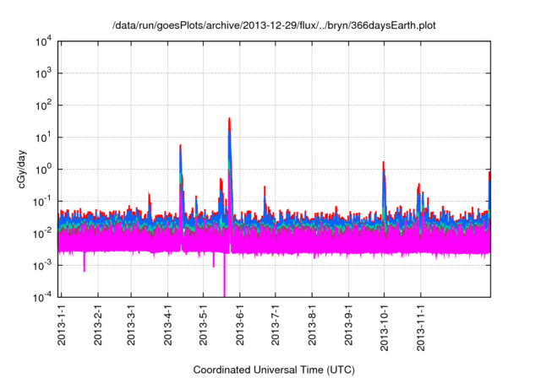This screenshot has width=541, height=378.
Task: Click the plot title file path text
Action: (x=270, y=25)
